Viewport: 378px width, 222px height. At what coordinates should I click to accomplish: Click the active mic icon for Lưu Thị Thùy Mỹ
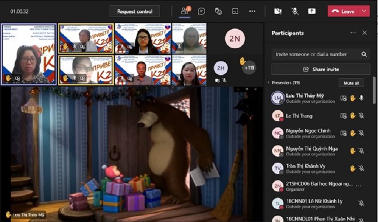coord(361,98)
